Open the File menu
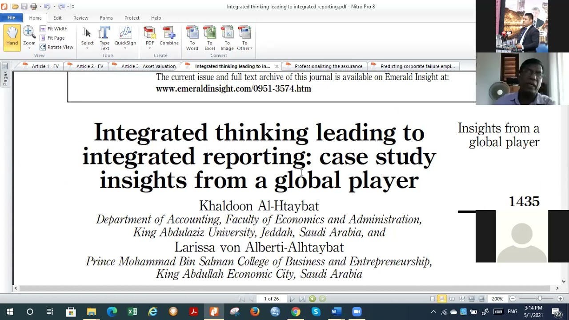Image resolution: width=569 pixels, height=320 pixels. click(x=11, y=18)
